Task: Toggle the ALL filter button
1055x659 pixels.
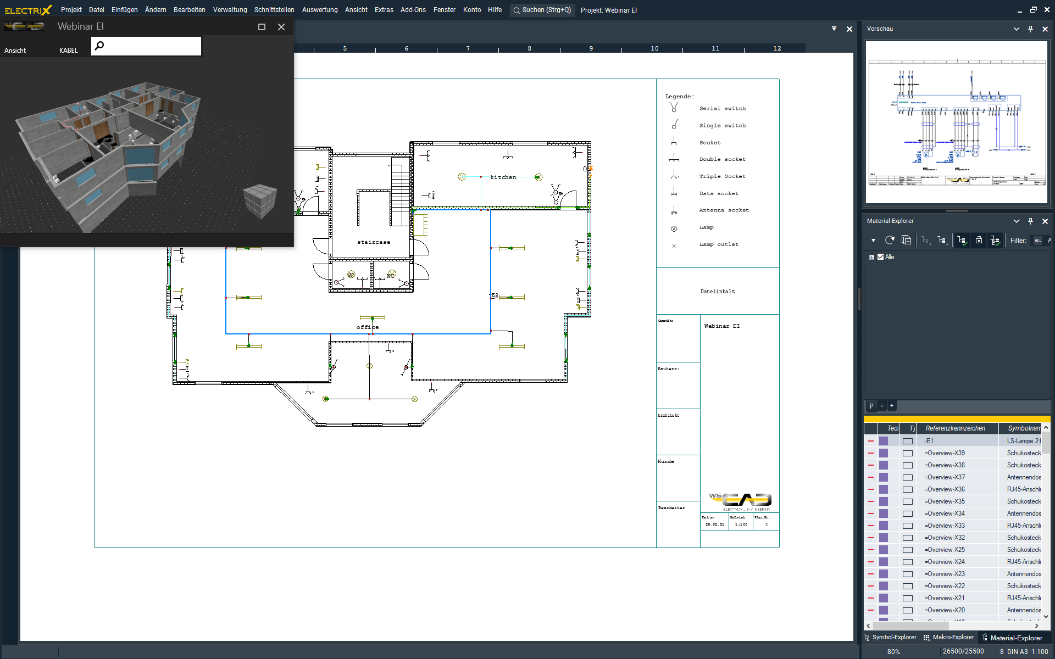Action: click(x=1037, y=240)
